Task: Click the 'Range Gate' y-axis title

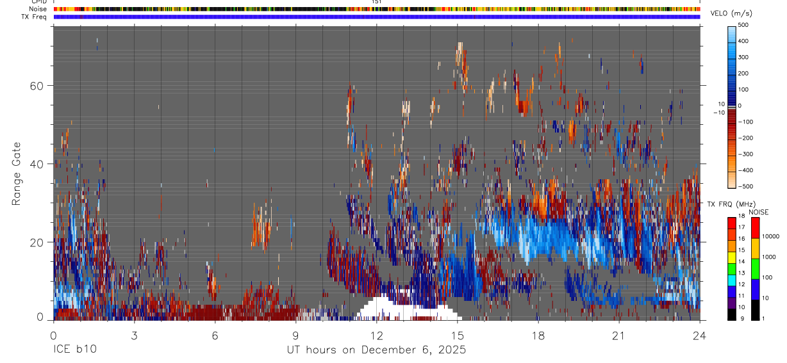Action: [x=16, y=173]
